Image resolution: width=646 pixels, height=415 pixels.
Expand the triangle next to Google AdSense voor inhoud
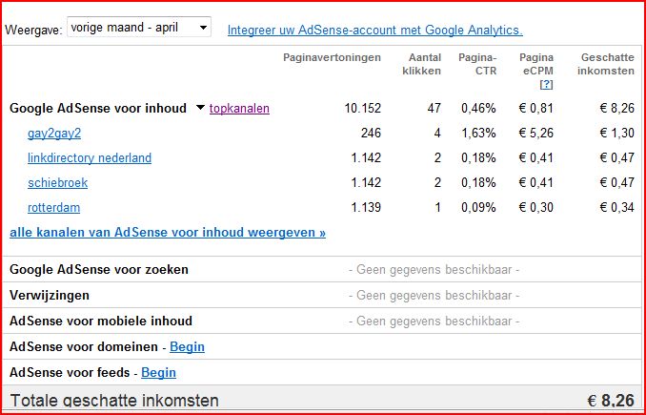pos(200,108)
